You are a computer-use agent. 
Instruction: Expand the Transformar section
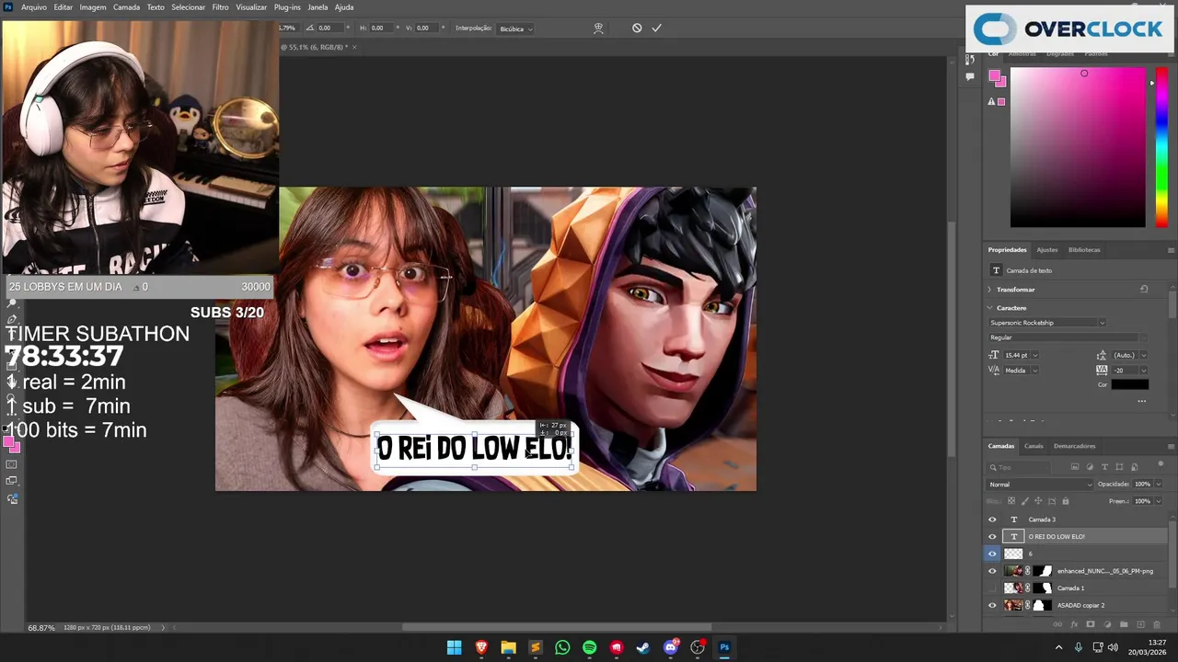coord(990,289)
